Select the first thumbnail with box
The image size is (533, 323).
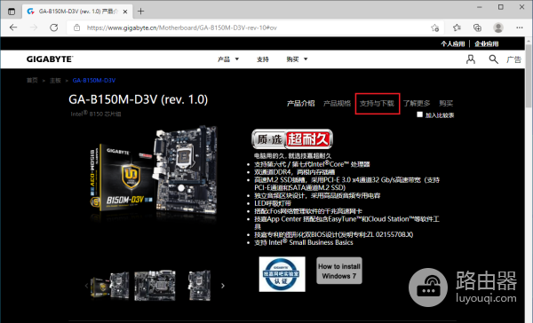(x=110, y=286)
